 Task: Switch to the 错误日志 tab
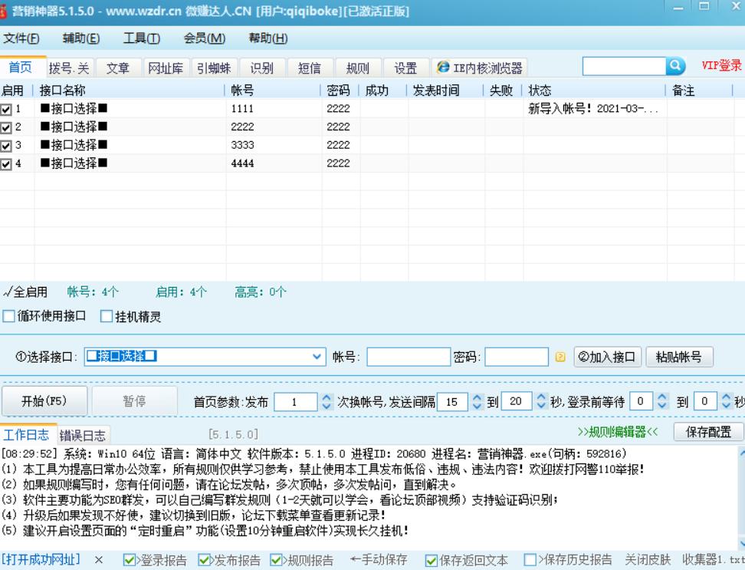click(84, 435)
